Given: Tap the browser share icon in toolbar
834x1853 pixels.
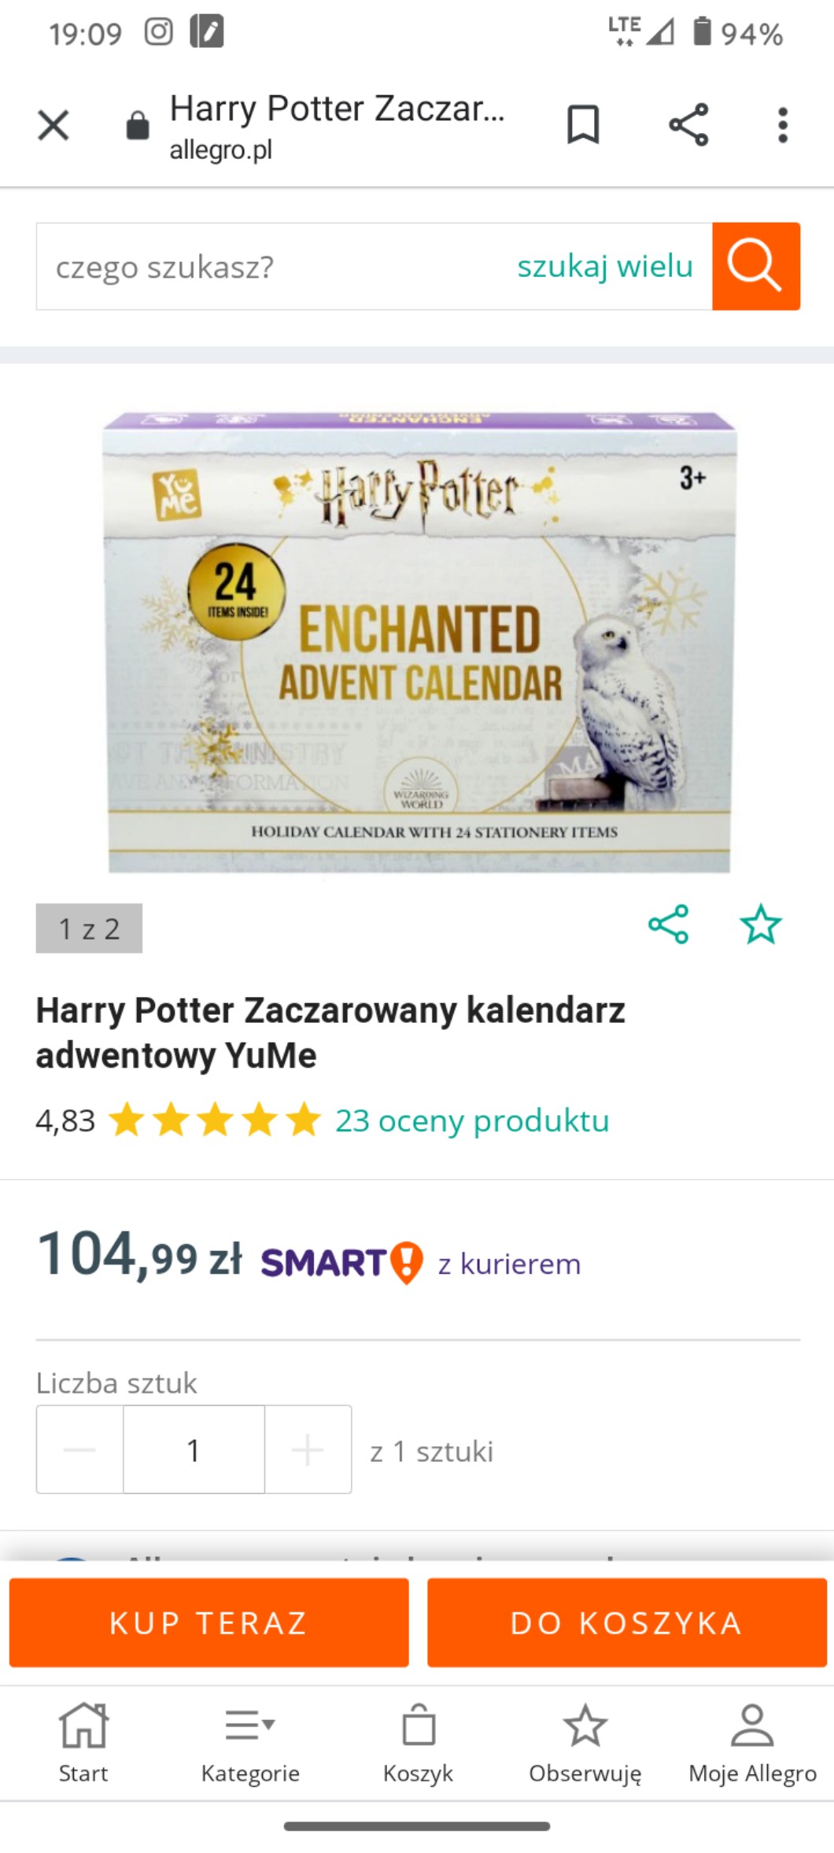Looking at the screenshot, I should [688, 125].
